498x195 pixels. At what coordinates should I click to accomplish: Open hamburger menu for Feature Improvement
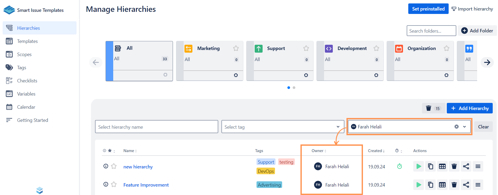click(478, 185)
